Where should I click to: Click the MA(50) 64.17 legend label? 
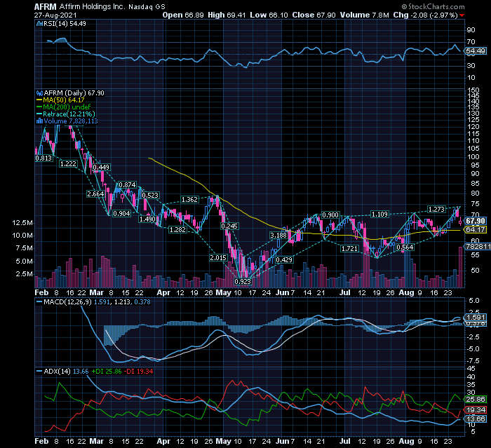point(64,100)
